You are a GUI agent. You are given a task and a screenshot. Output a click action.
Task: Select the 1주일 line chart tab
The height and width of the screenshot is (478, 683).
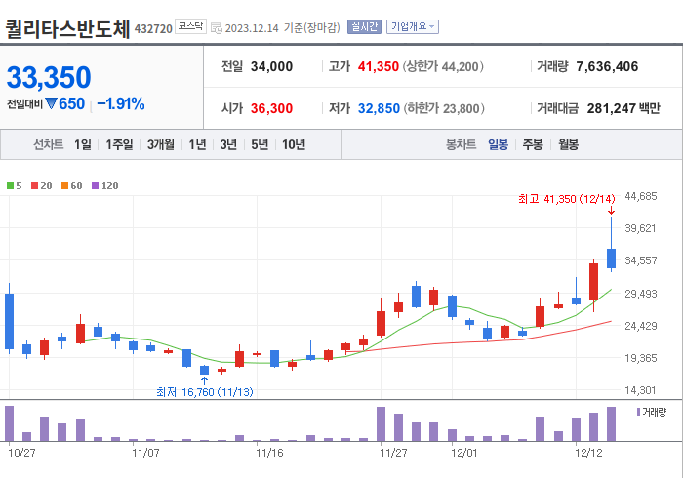click(x=119, y=144)
